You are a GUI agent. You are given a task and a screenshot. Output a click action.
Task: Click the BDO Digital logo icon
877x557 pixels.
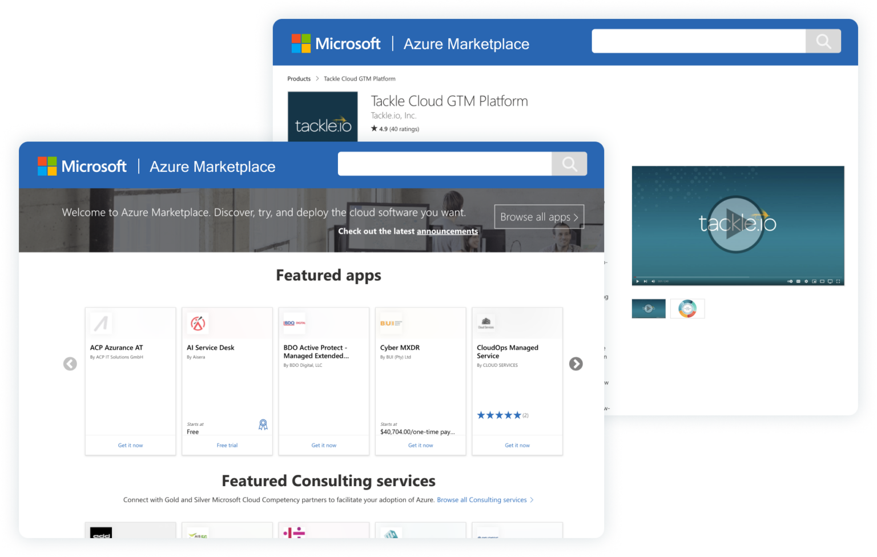pos(295,324)
